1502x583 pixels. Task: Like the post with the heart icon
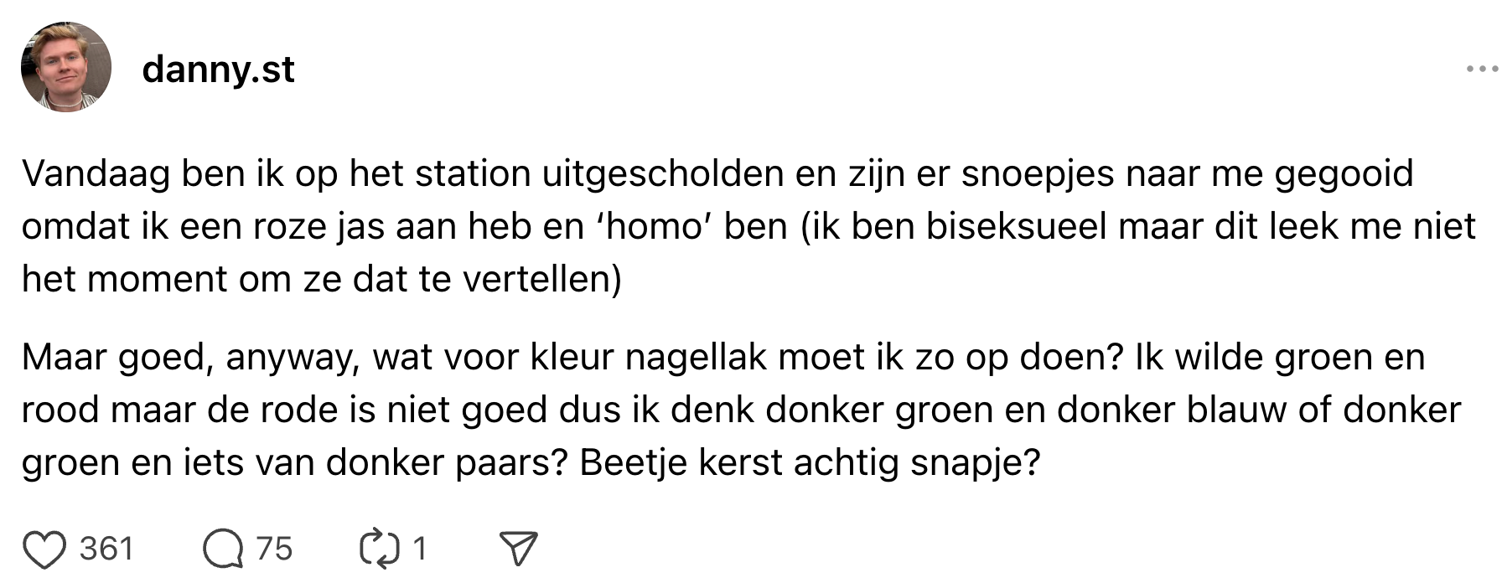tap(44, 549)
